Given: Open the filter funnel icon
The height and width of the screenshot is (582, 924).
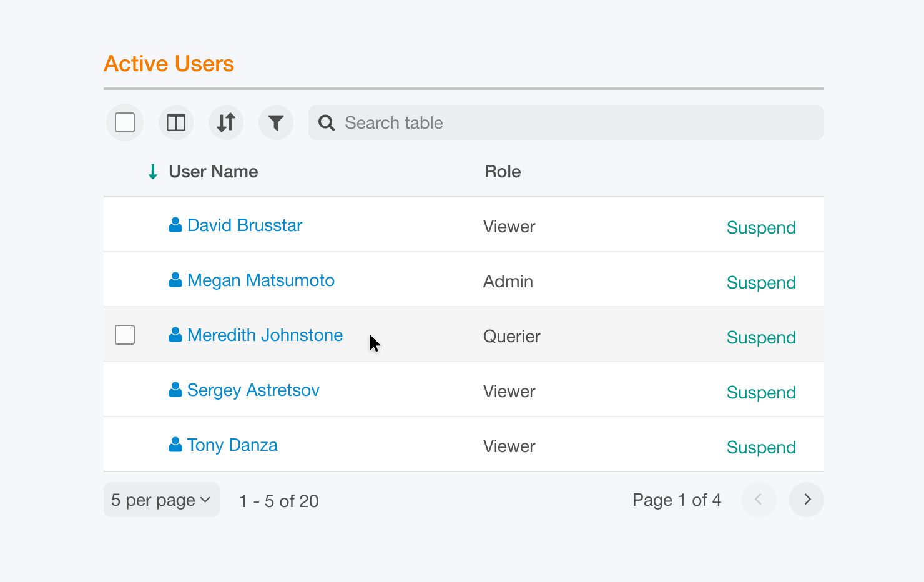Looking at the screenshot, I should [x=276, y=122].
